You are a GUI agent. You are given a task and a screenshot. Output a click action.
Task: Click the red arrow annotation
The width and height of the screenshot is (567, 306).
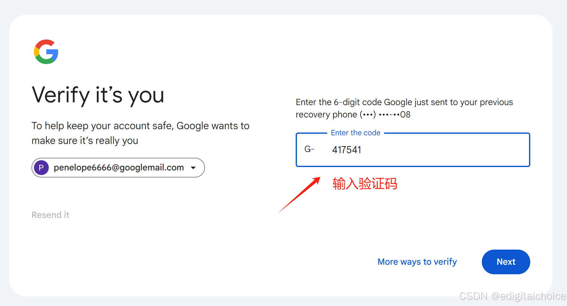[x=299, y=195]
